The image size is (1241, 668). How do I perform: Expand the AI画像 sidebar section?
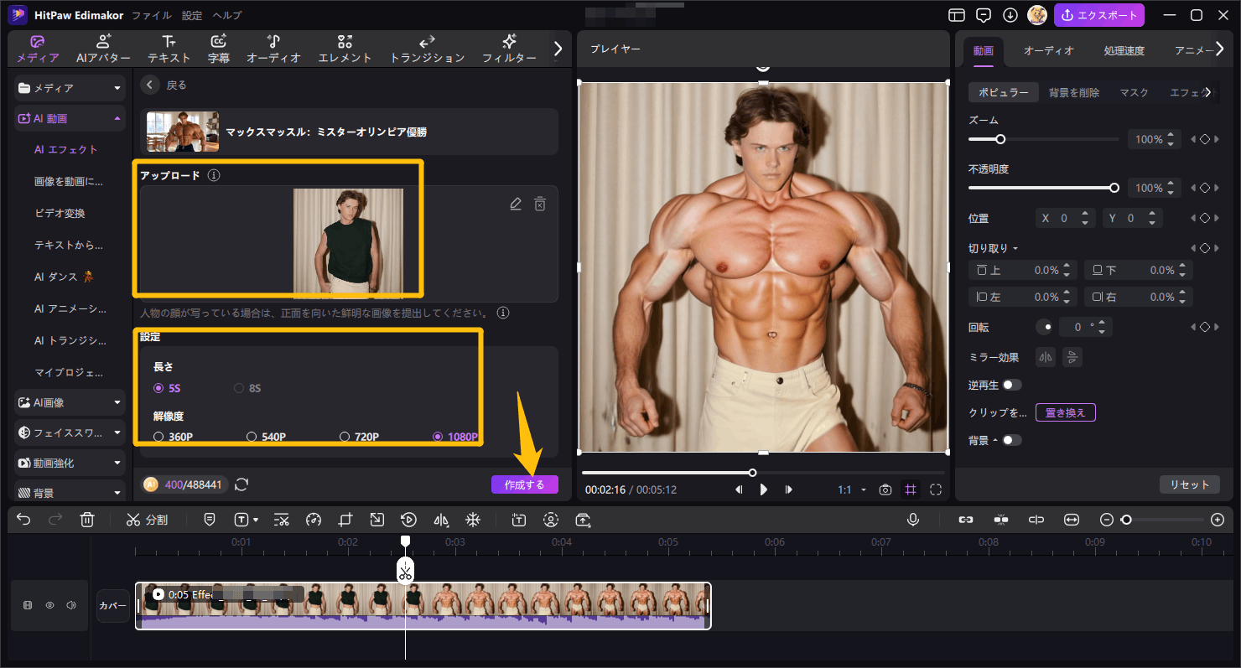click(70, 402)
